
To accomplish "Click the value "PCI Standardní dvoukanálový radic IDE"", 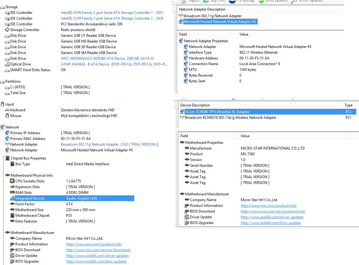I will tap(92, 24).
